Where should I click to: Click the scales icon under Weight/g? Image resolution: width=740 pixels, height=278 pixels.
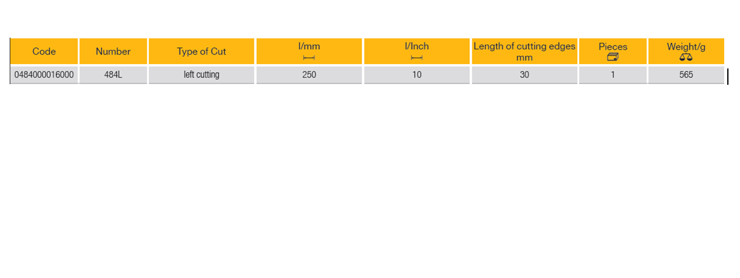[x=686, y=57]
